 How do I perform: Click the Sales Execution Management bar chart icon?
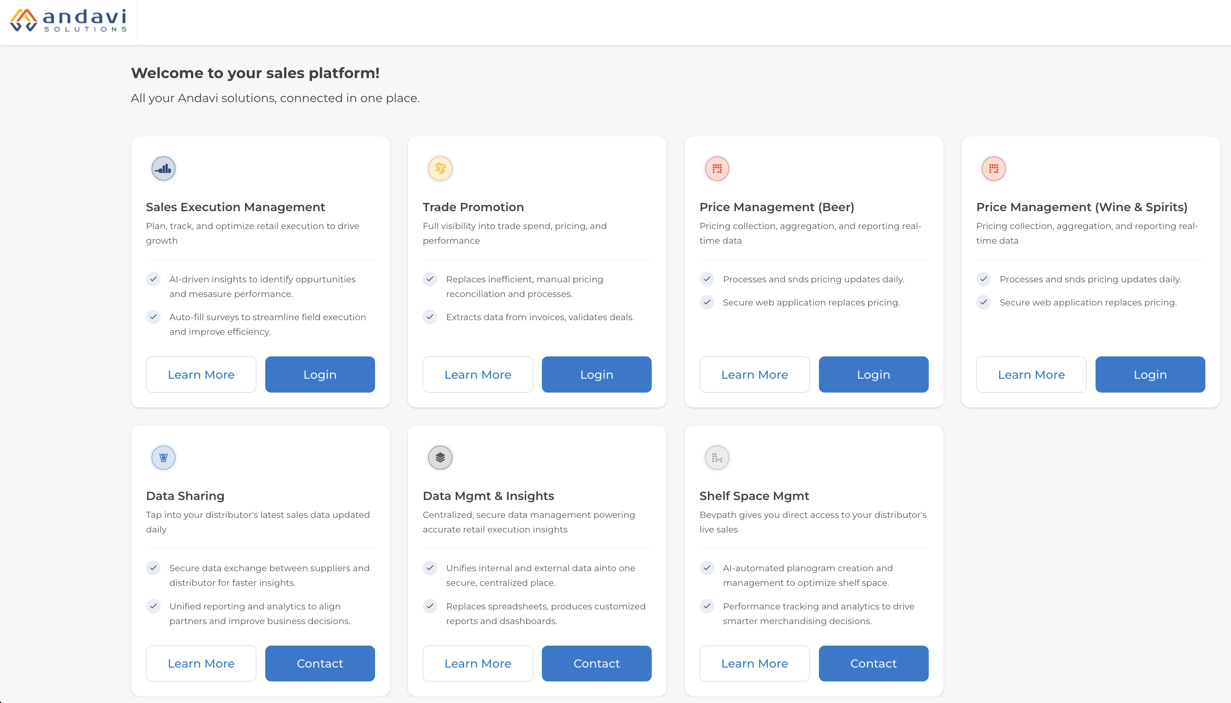163,168
